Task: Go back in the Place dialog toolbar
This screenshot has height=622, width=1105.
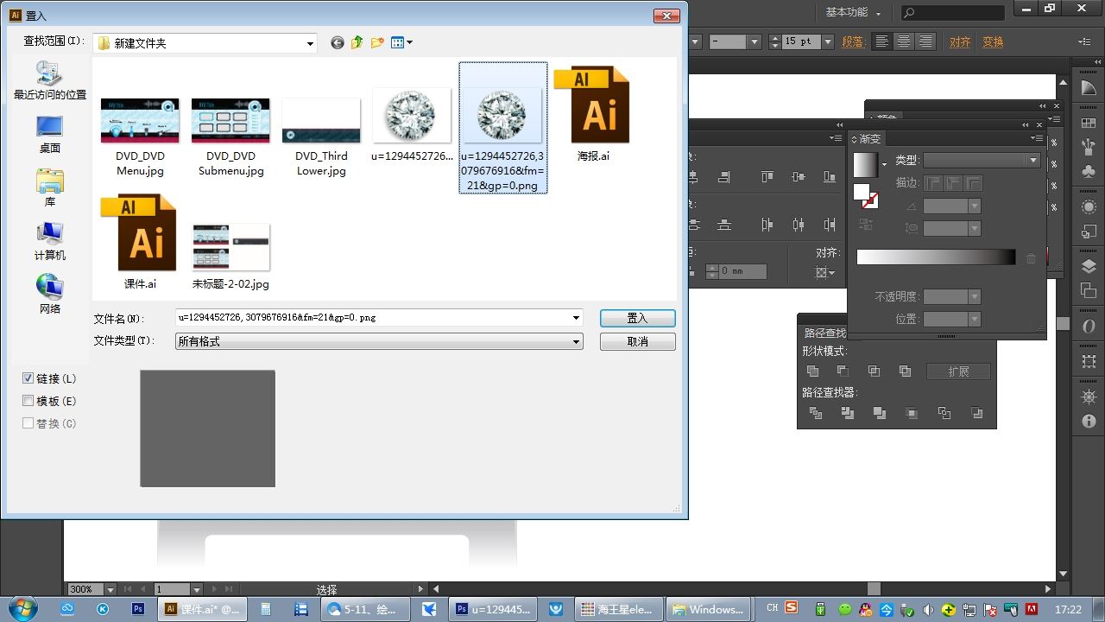Action: [x=337, y=42]
